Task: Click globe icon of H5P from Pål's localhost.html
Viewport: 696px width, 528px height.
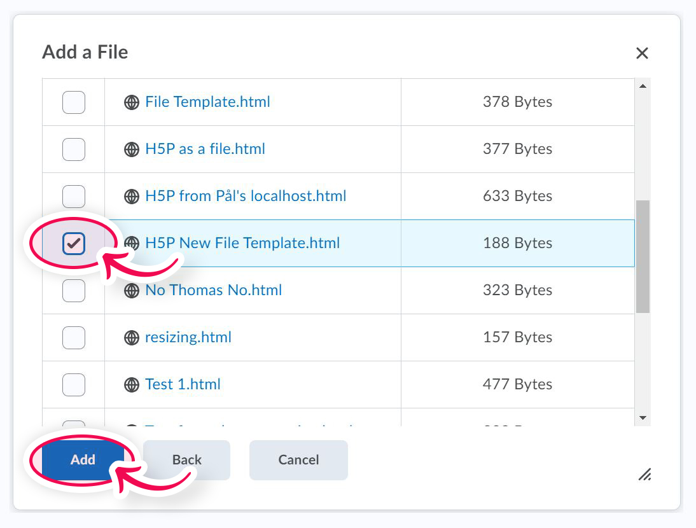Action: [x=132, y=197]
